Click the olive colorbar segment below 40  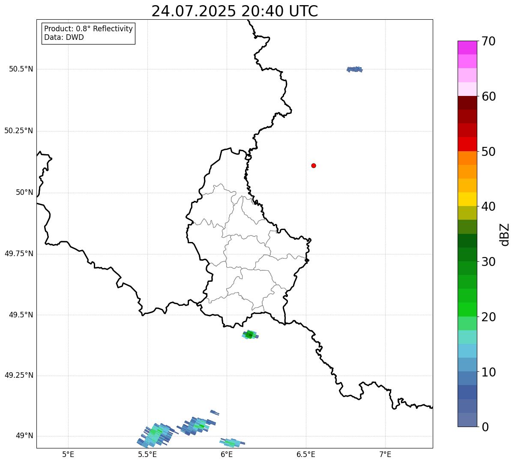(467, 213)
